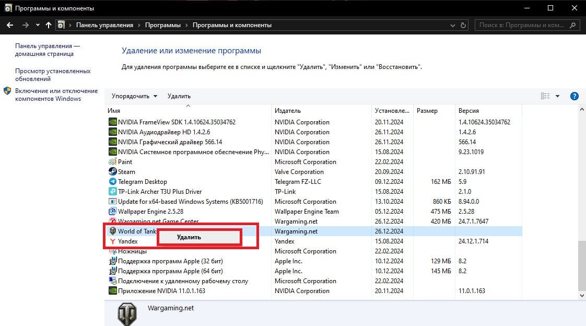Viewport: 586px width, 326px height.
Task: Sort by Установлено column header
Action: tap(392, 111)
